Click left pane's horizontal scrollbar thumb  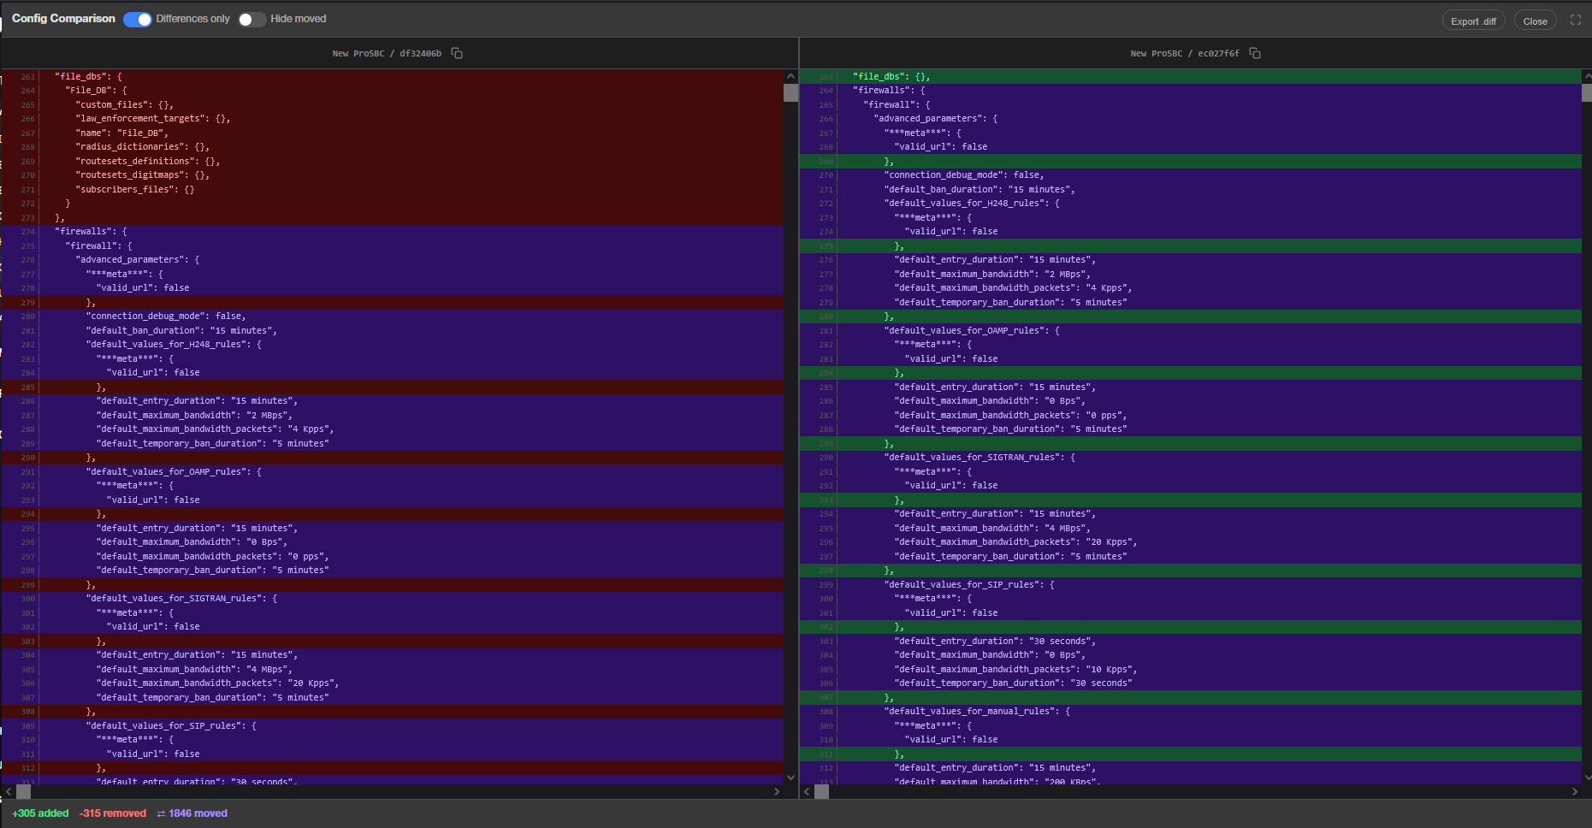point(24,792)
